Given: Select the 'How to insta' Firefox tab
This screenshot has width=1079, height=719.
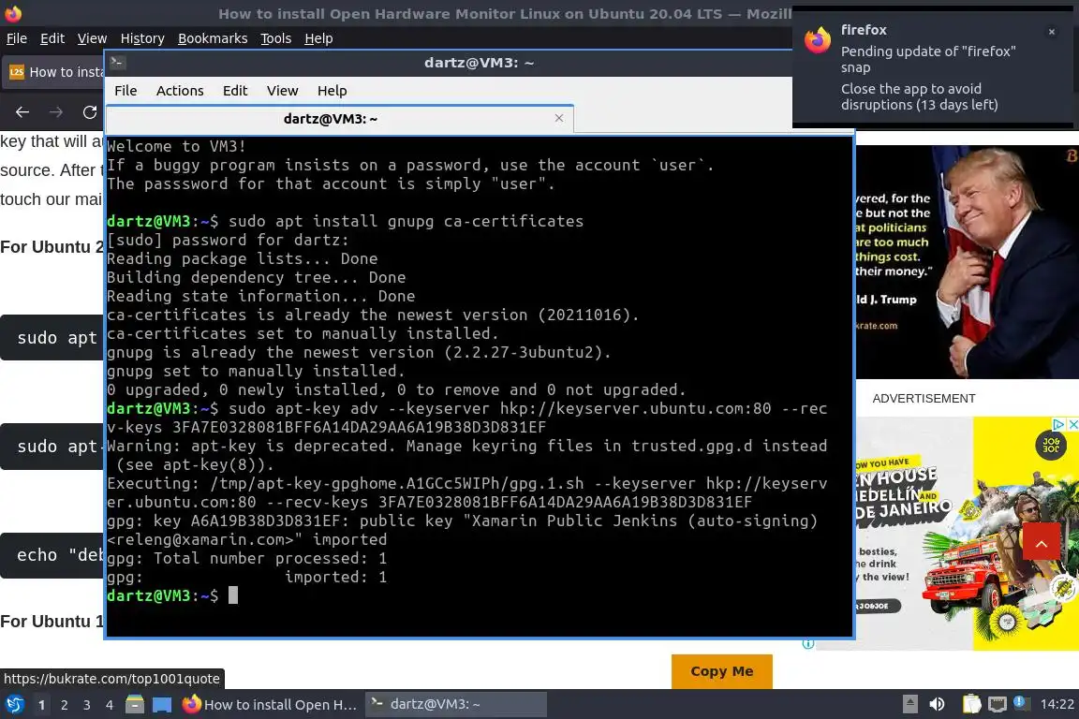Looking at the screenshot, I should coord(53,72).
